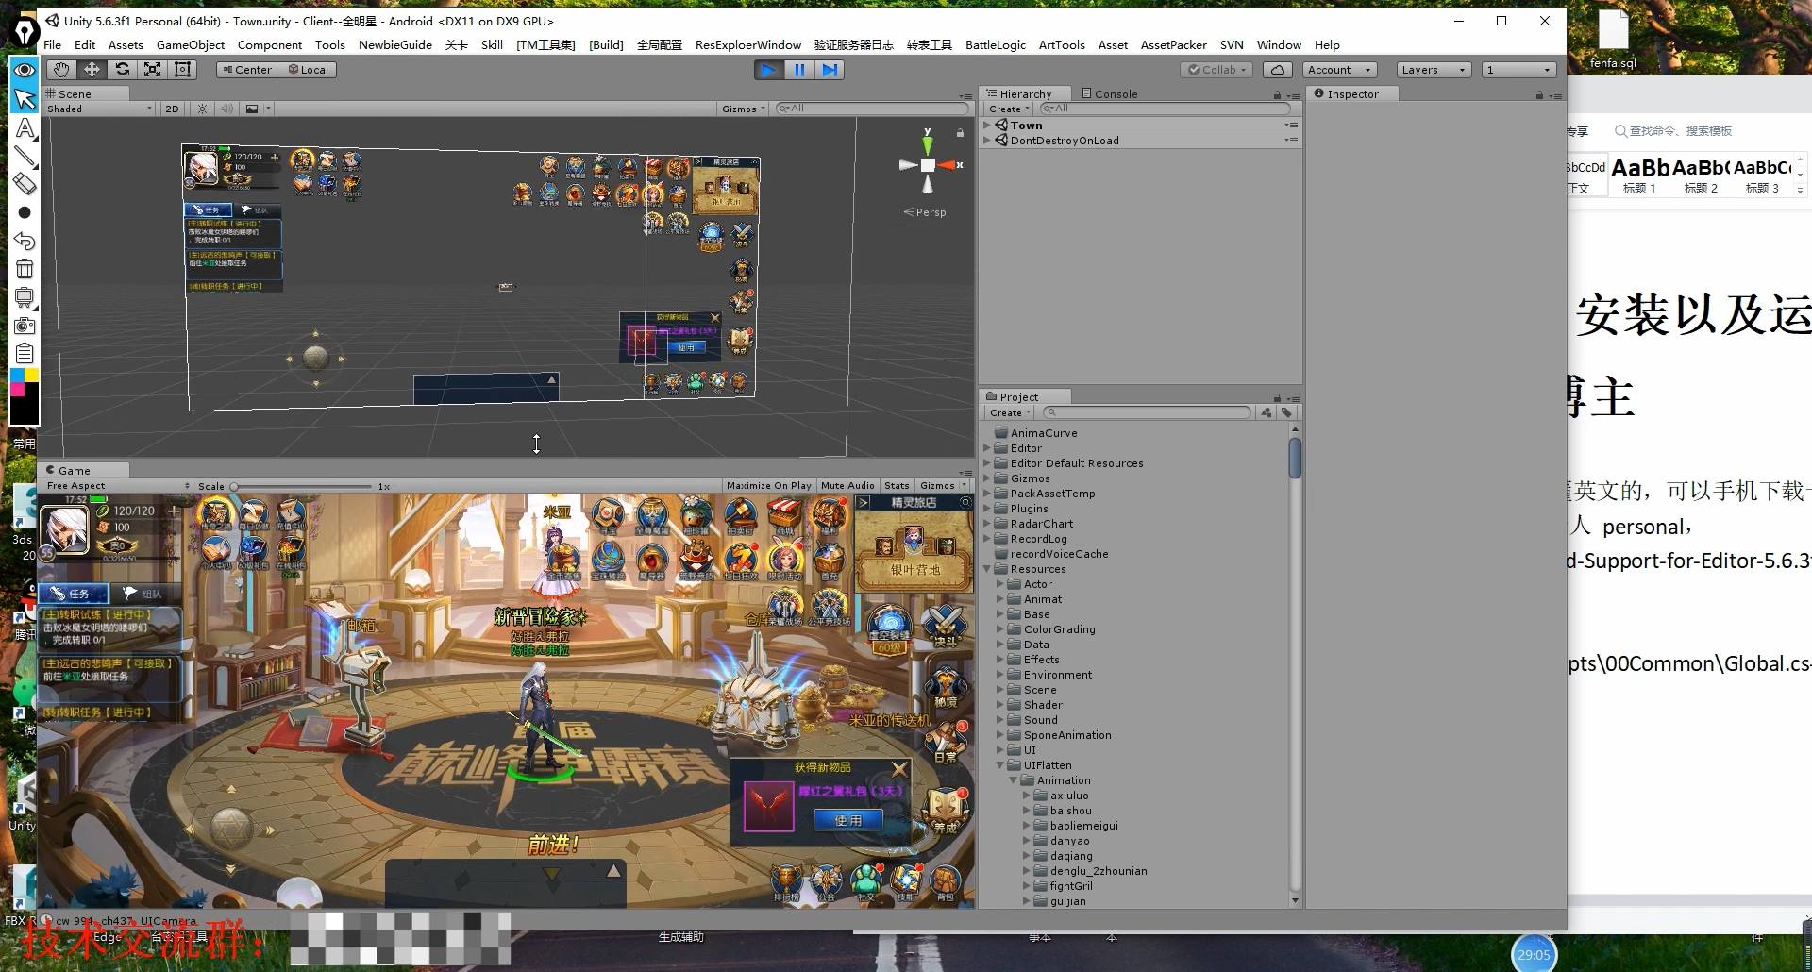Screen dimensions: 1812x972
Task: Toggle Maximize On Play option
Action: [x=768, y=485]
